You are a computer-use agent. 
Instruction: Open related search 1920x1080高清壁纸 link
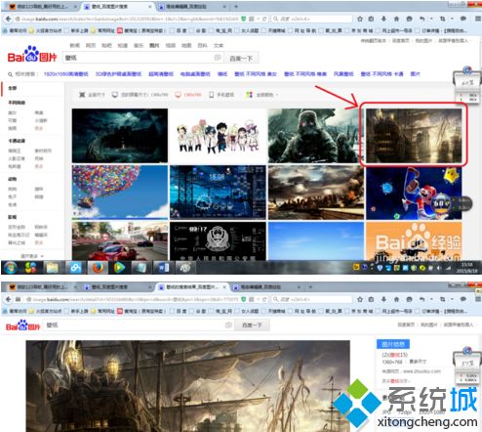[x=66, y=74]
